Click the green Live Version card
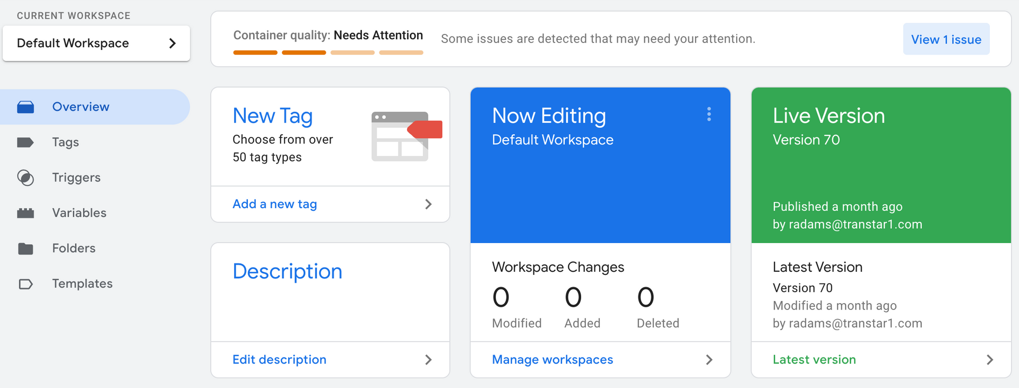This screenshot has width=1019, height=388. (881, 166)
